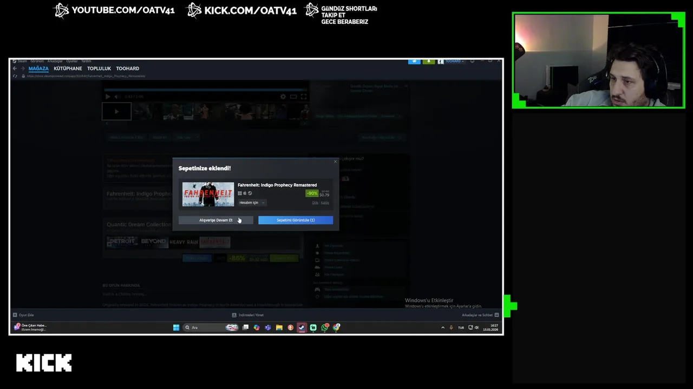Click the Steam store URL address

[x=86, y=76]
